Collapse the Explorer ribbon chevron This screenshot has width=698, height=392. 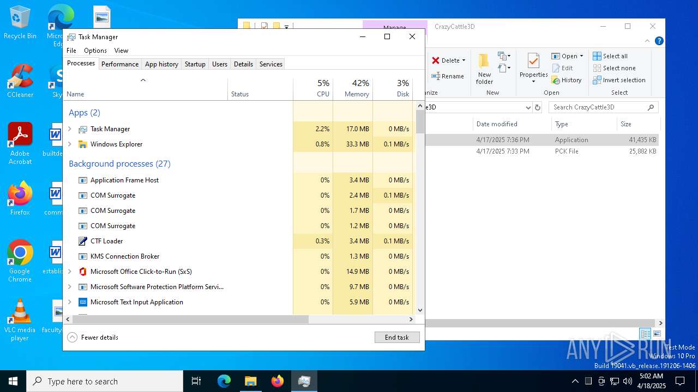point(647,41)
